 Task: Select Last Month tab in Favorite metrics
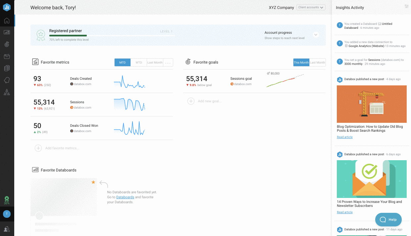pyautogui.click(x=155, y=63)
